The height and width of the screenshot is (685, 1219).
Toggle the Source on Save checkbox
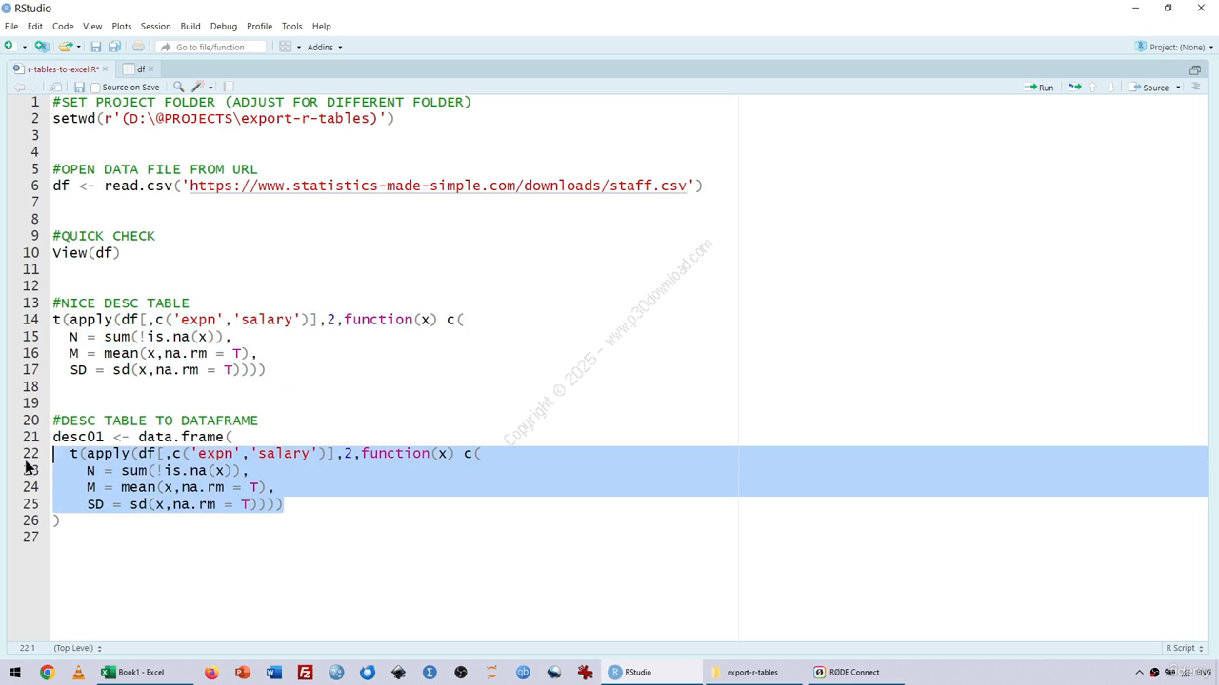[x=95, y=88]
